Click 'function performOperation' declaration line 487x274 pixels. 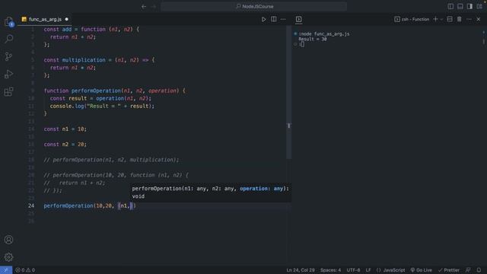(x=115, y=91)
